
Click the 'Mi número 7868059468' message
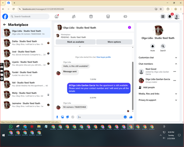[74, 107]
